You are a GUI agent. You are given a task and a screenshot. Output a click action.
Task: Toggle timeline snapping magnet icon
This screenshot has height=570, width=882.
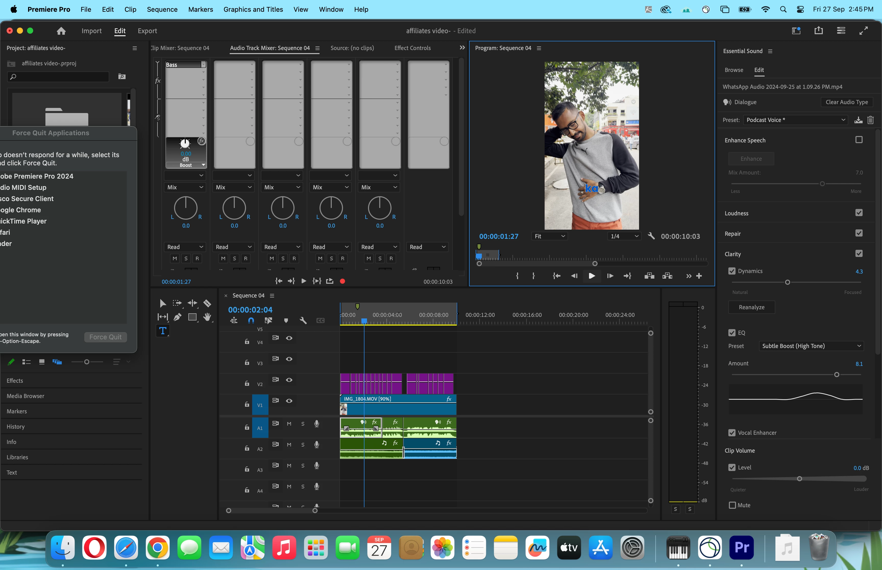(x=251, y=320)
